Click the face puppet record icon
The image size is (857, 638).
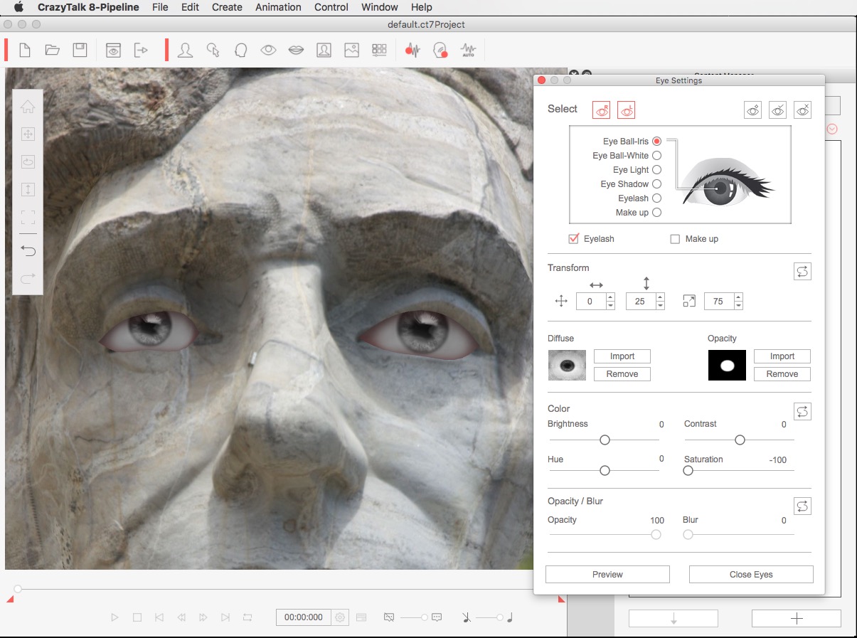coord(440,50)
